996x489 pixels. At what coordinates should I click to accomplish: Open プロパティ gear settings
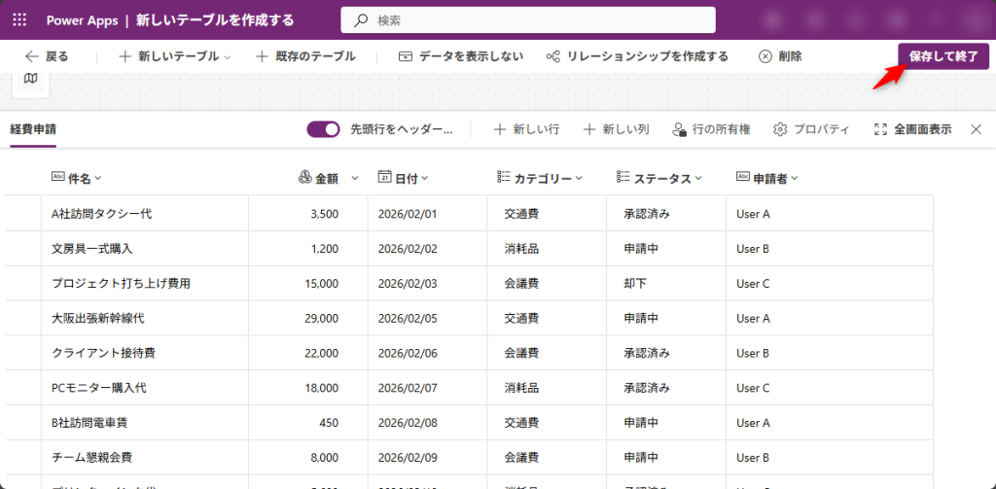point(811,129)
